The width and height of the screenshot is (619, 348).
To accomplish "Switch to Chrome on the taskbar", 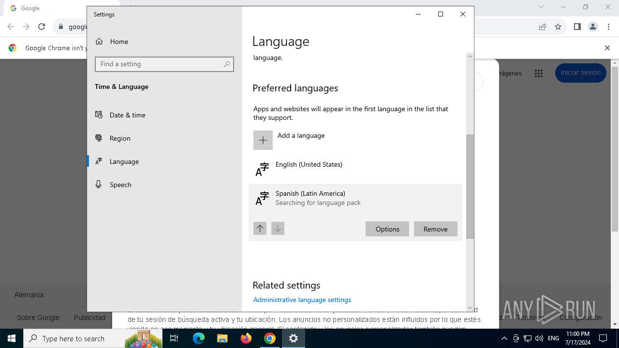I will click(x=270, y=338).
